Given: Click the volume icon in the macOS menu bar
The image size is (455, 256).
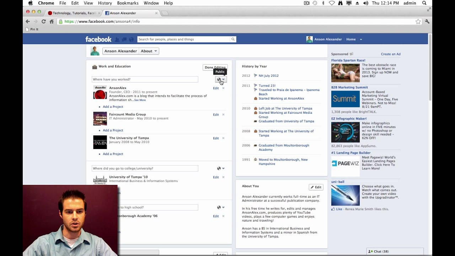Looking at the screenshot, I should pos(366,3).
